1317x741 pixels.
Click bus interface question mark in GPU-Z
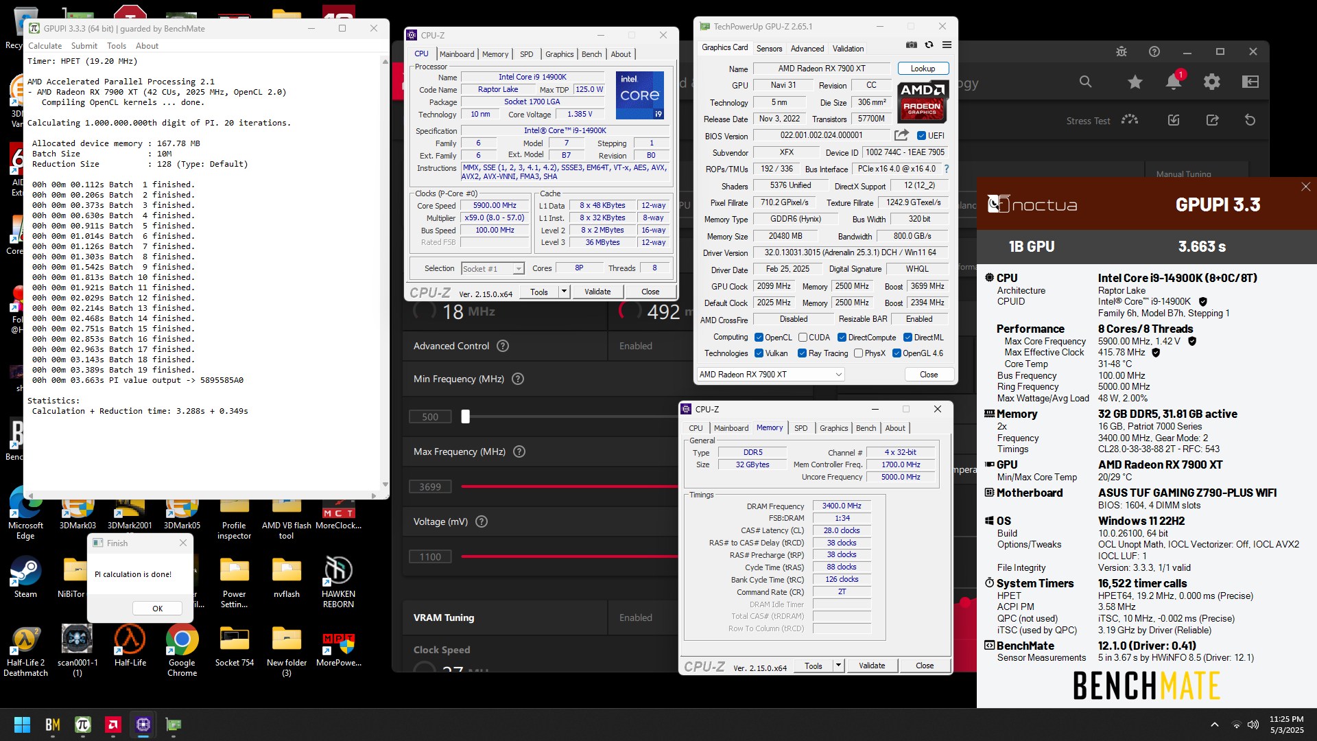[947, 169]
